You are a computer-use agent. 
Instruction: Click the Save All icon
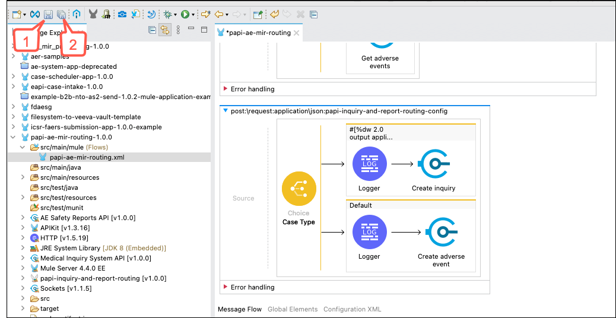coord(61,14)
